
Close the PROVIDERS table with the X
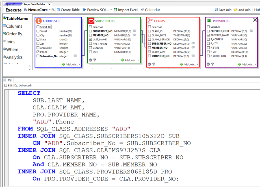255,20
